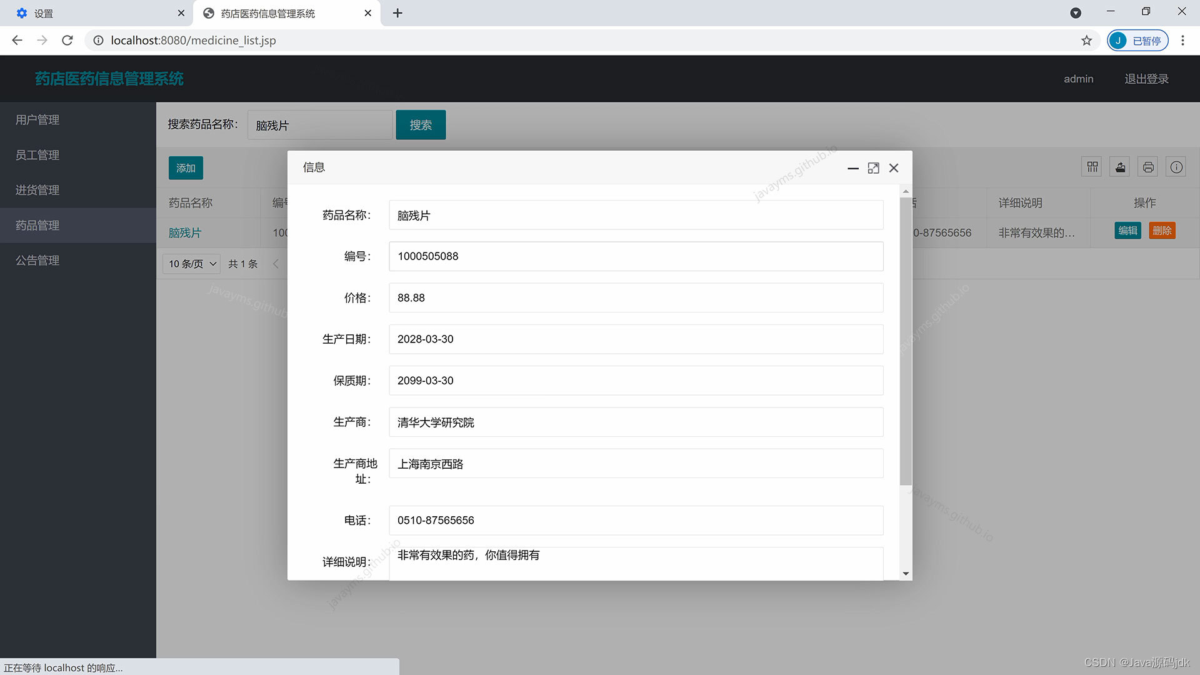
Task: Open the 10 条/页 page size dropdown
Action: (x=191, y=263)
